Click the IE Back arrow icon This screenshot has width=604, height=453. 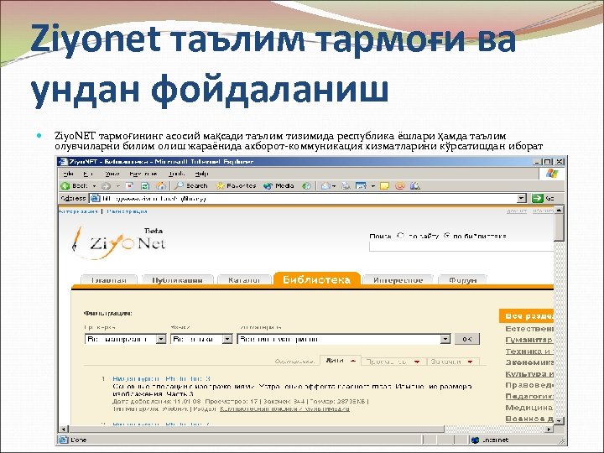65,186
